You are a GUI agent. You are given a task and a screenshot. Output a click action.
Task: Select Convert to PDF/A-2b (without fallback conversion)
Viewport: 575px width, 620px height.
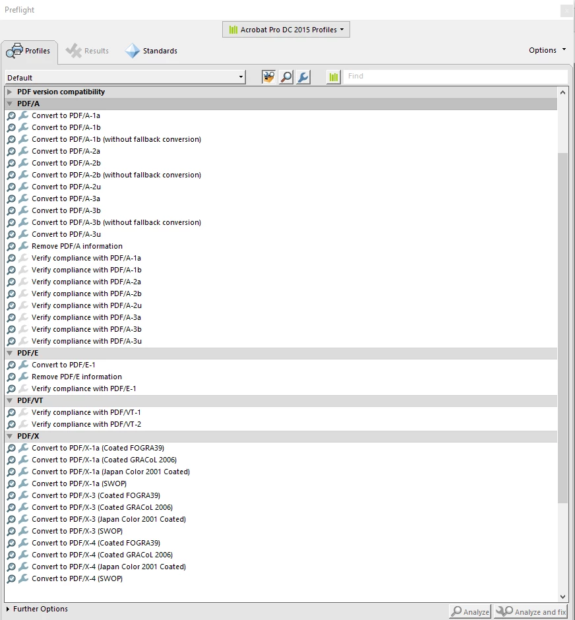116,175
